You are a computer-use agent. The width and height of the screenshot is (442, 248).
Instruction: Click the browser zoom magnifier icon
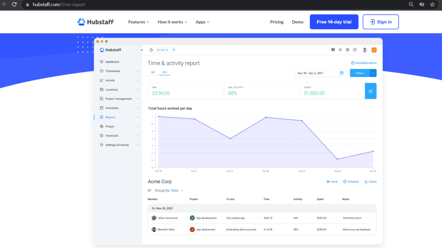pos(411,4)
